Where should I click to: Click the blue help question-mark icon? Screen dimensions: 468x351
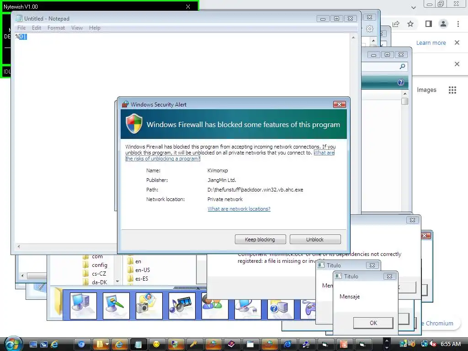[400, 82]
